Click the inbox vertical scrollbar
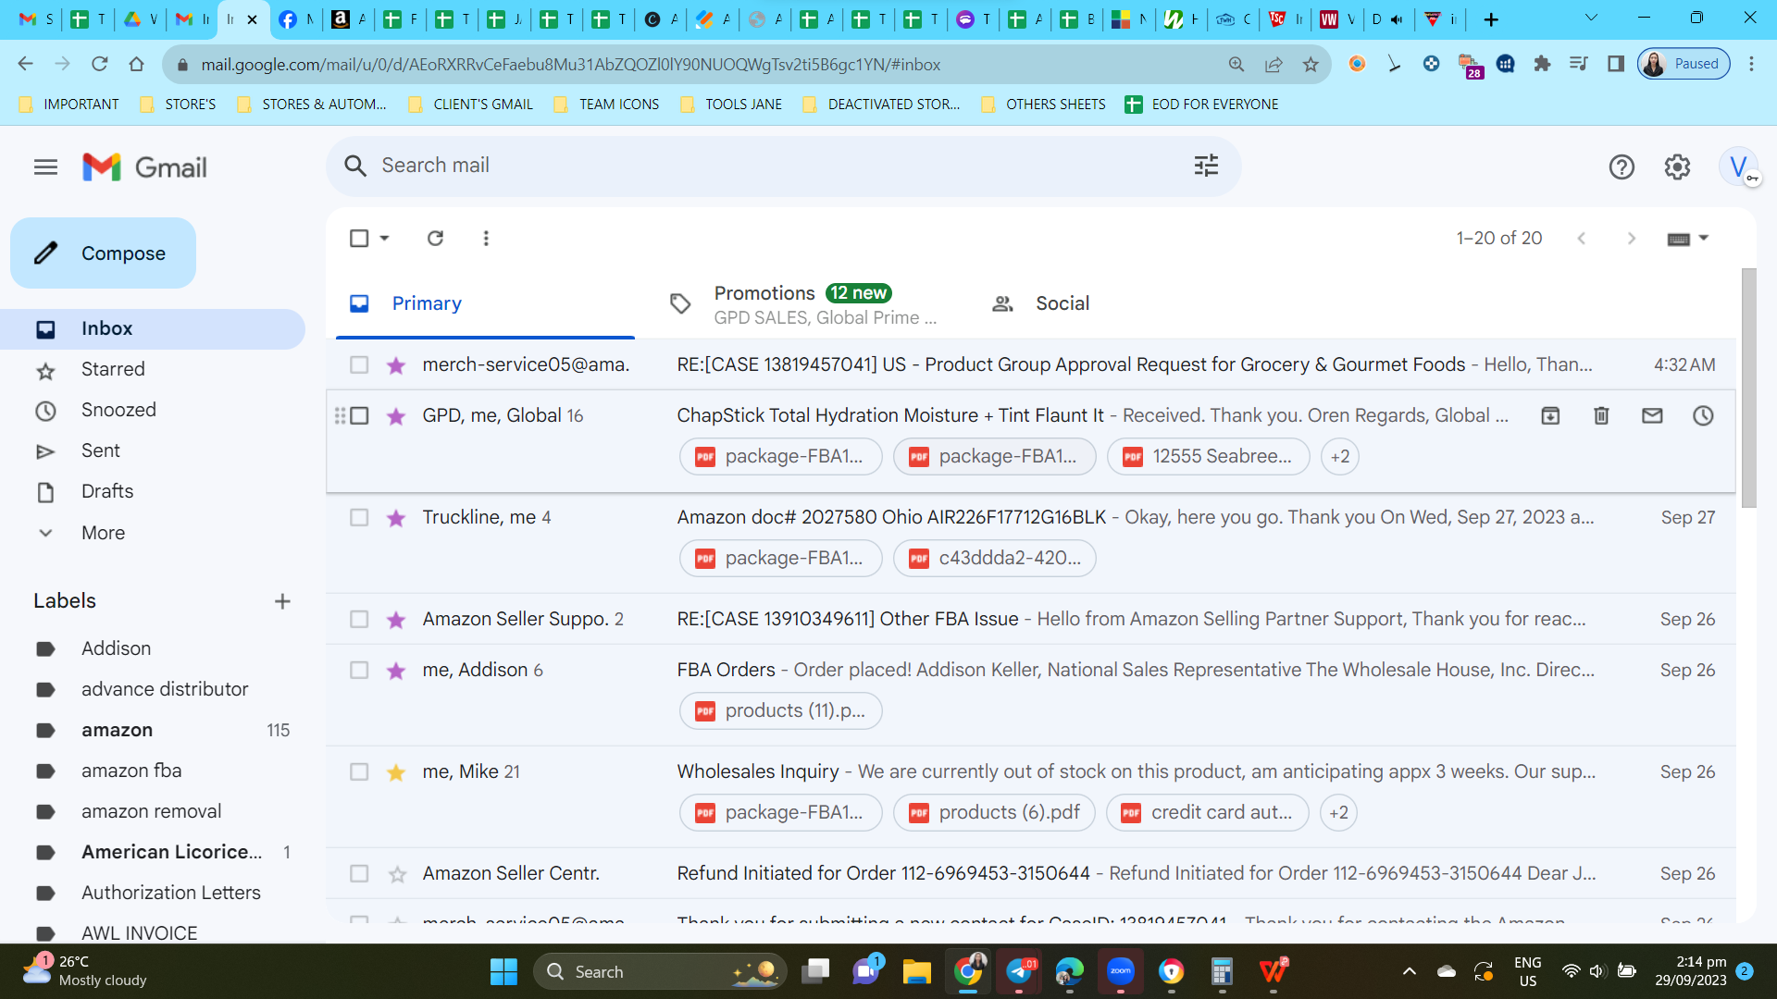The image size is (1777, 999). tap(1748, 388)
